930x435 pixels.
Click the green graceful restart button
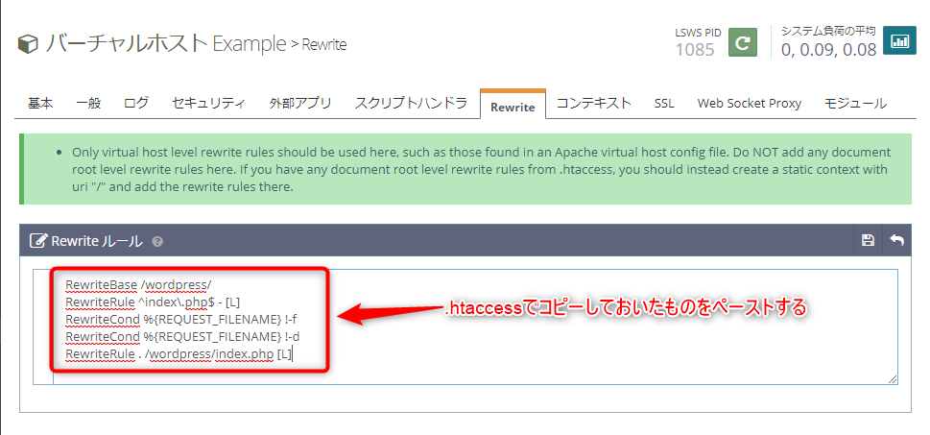pyautogui.click(x=742, y=42)
